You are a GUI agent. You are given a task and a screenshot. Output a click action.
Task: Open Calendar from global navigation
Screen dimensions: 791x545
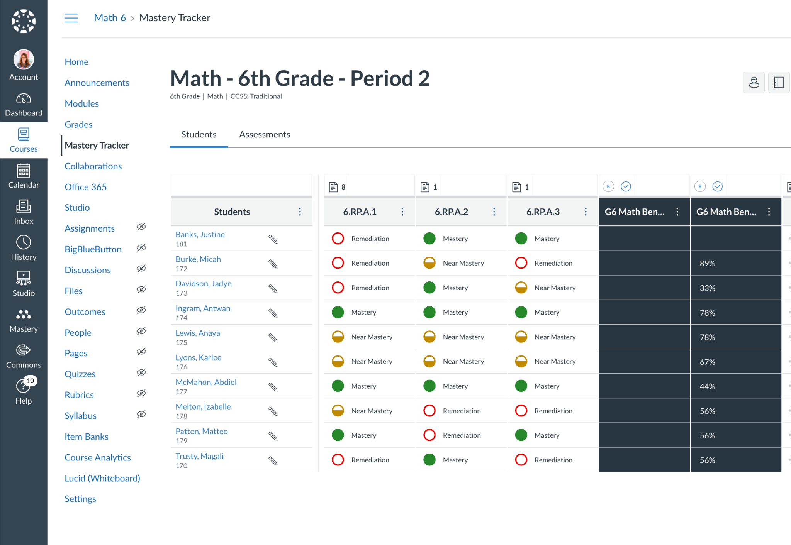click(x=24, y=176)
